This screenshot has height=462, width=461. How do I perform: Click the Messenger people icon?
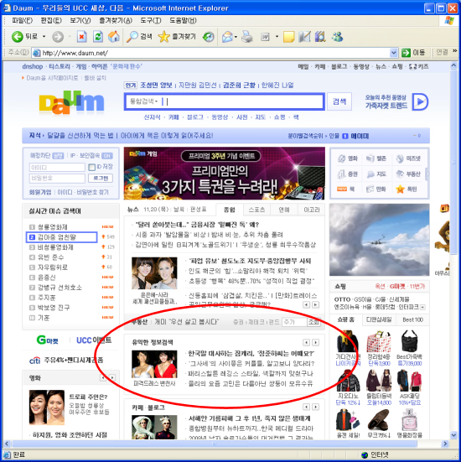click(x=337, y=37)
